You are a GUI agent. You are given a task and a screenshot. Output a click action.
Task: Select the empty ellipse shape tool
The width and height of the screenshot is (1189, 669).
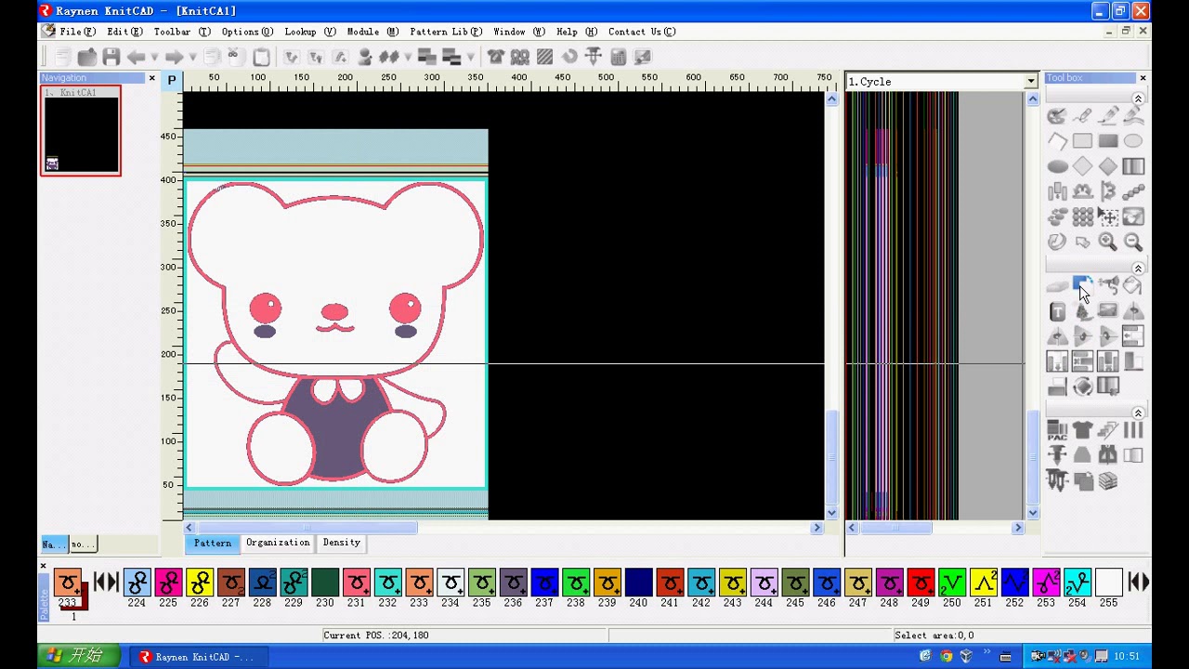tap(1132, 141)
